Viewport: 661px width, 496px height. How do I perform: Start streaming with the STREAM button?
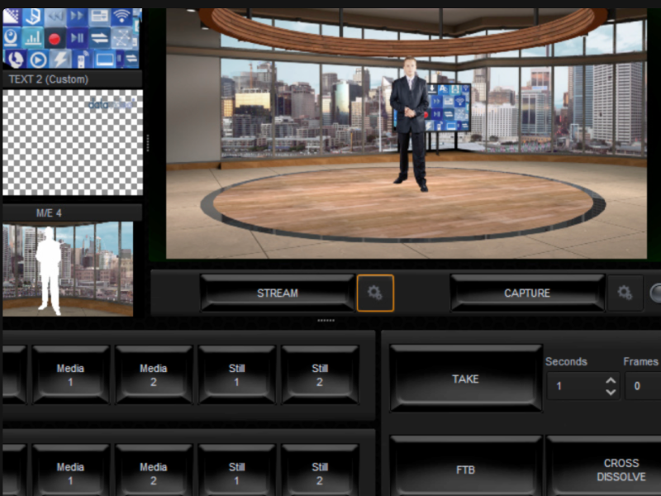278,293
